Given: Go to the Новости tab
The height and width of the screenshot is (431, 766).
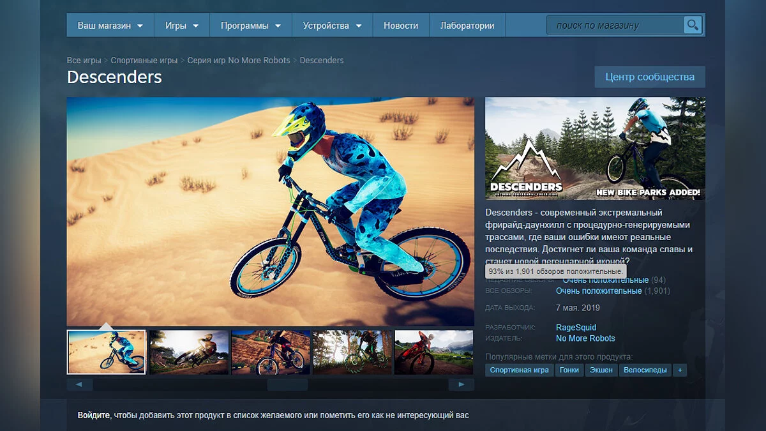Looking at the screenshot, I should click(401, 26).
